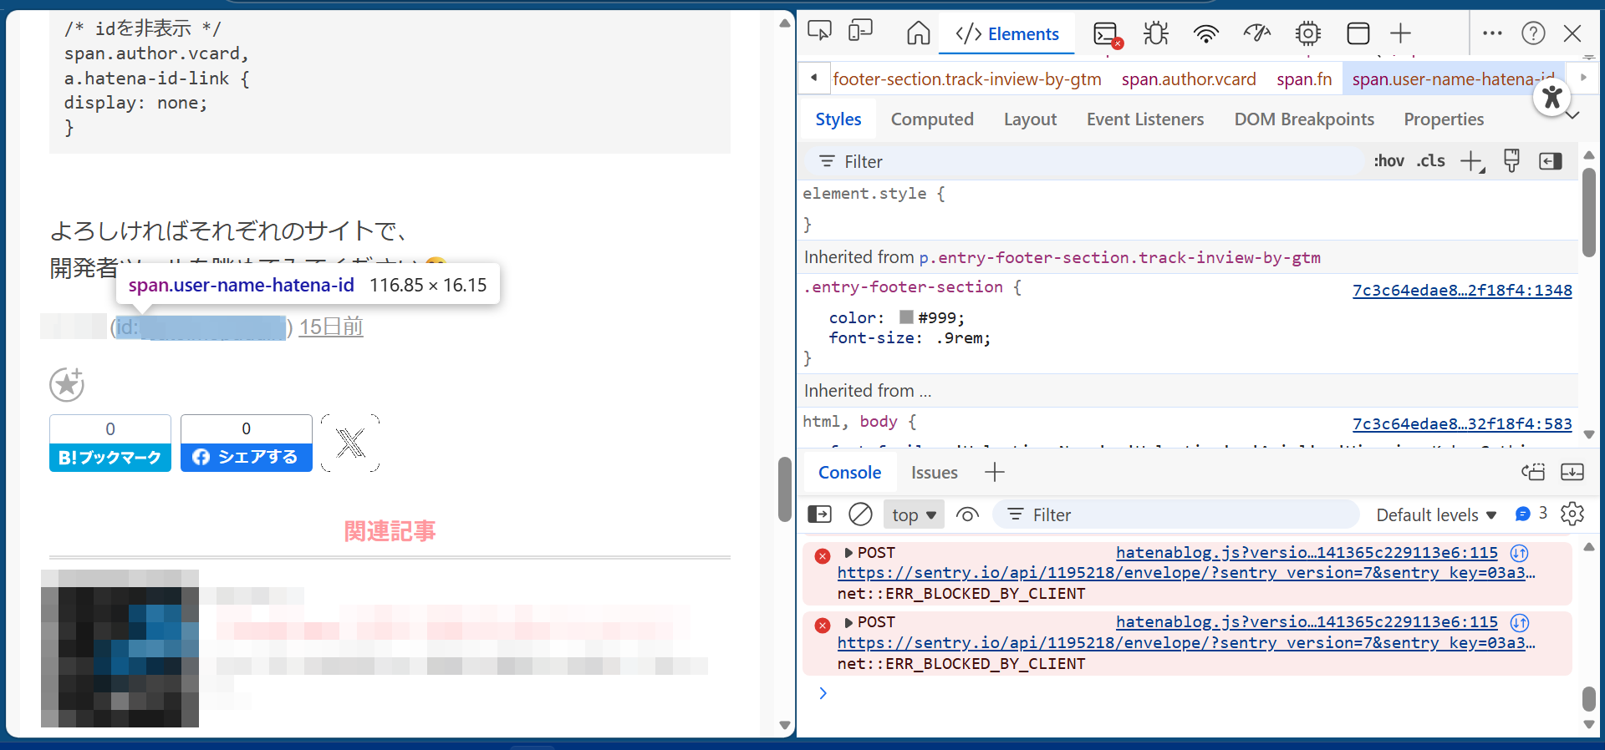Open the Performance gauge tool icon
1605x750 pixels.
(1256, 33)
